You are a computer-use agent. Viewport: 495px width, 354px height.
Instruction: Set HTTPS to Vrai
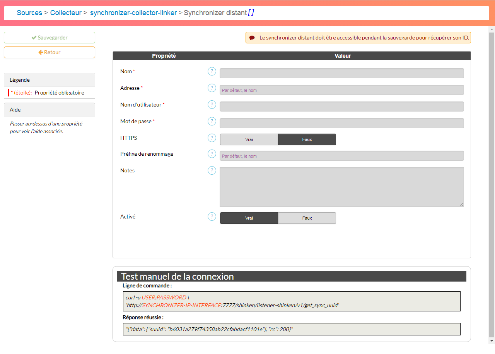(249, 139)
